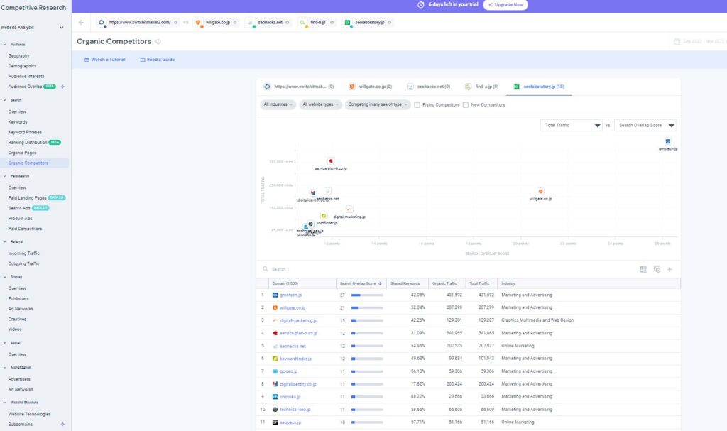Click the keywordfinder.jp marker on the chart
Viewport: 727px width, 431px height.
click(324, 215)
